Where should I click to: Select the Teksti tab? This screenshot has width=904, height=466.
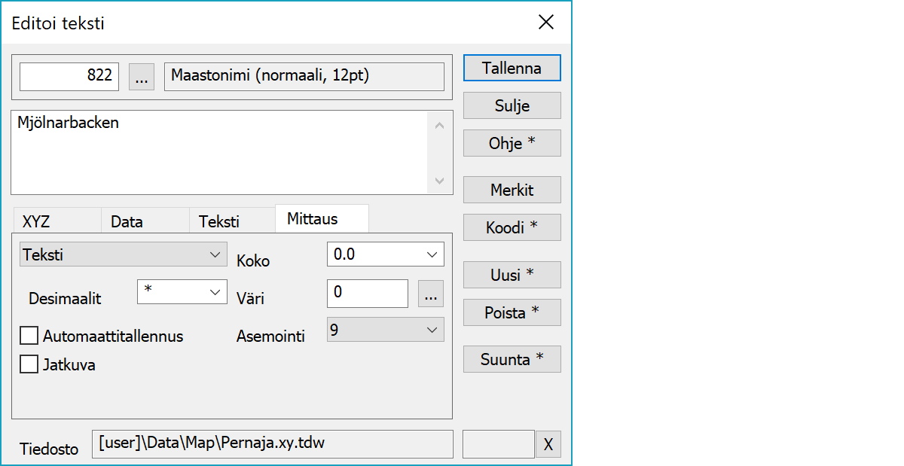click(219, 221)
